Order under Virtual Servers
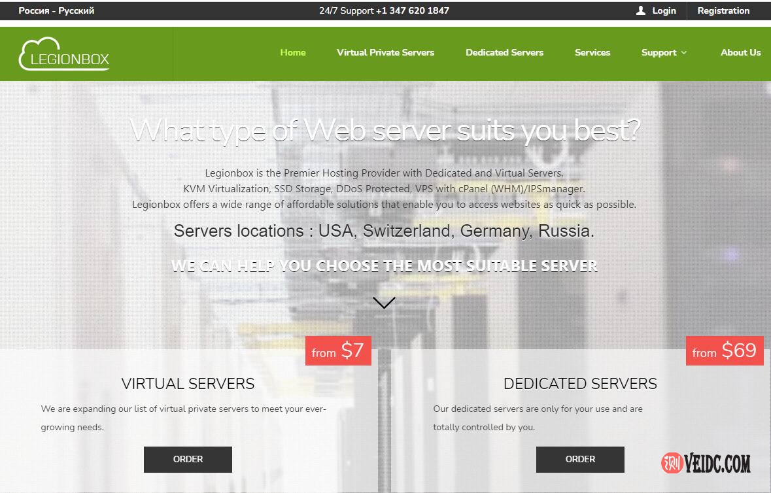The height and width of the screenshot is (493, 771). tap(188, 459)
